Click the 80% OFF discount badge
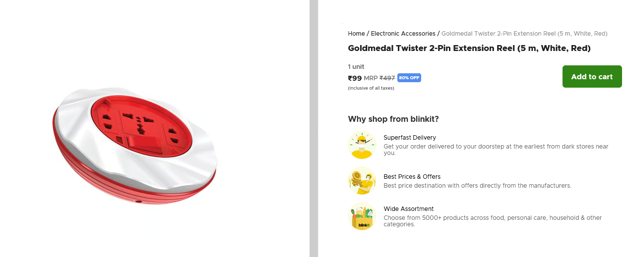Viewport: 628px width, 257px height. pyautogui.click(x=409, y=78)
